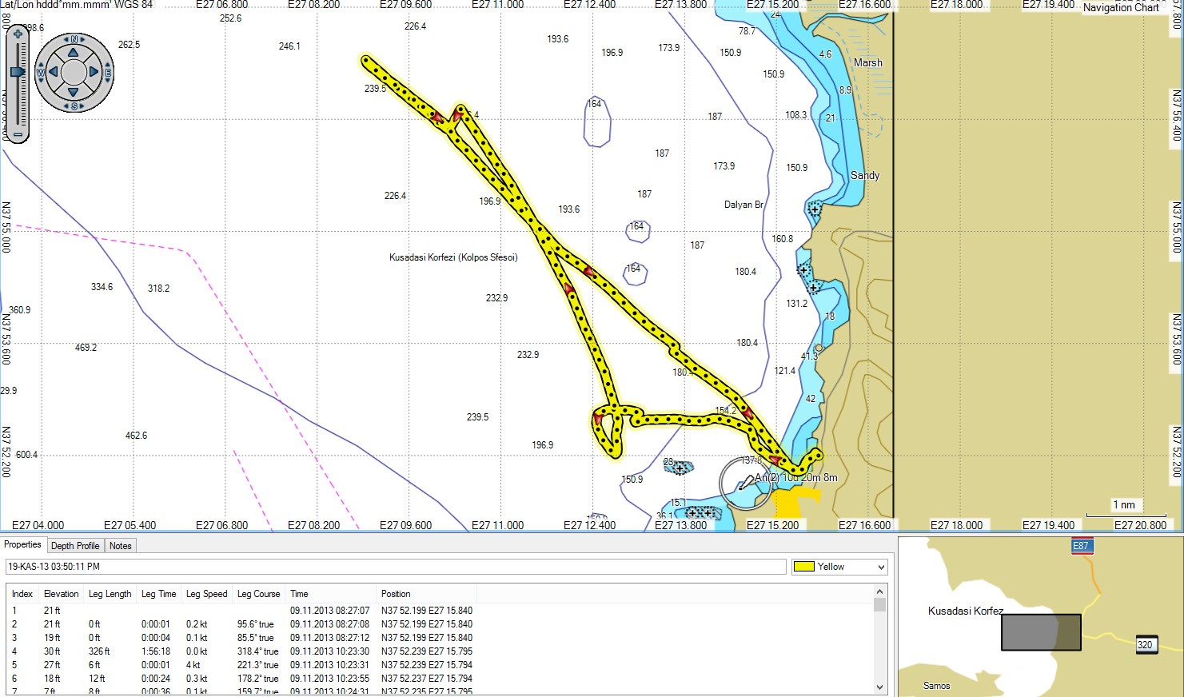Click the yellow color swatch

click(804, 567)
